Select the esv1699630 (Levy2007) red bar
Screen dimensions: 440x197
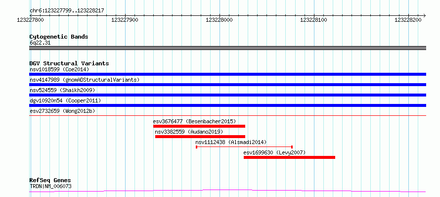(289, 157)
